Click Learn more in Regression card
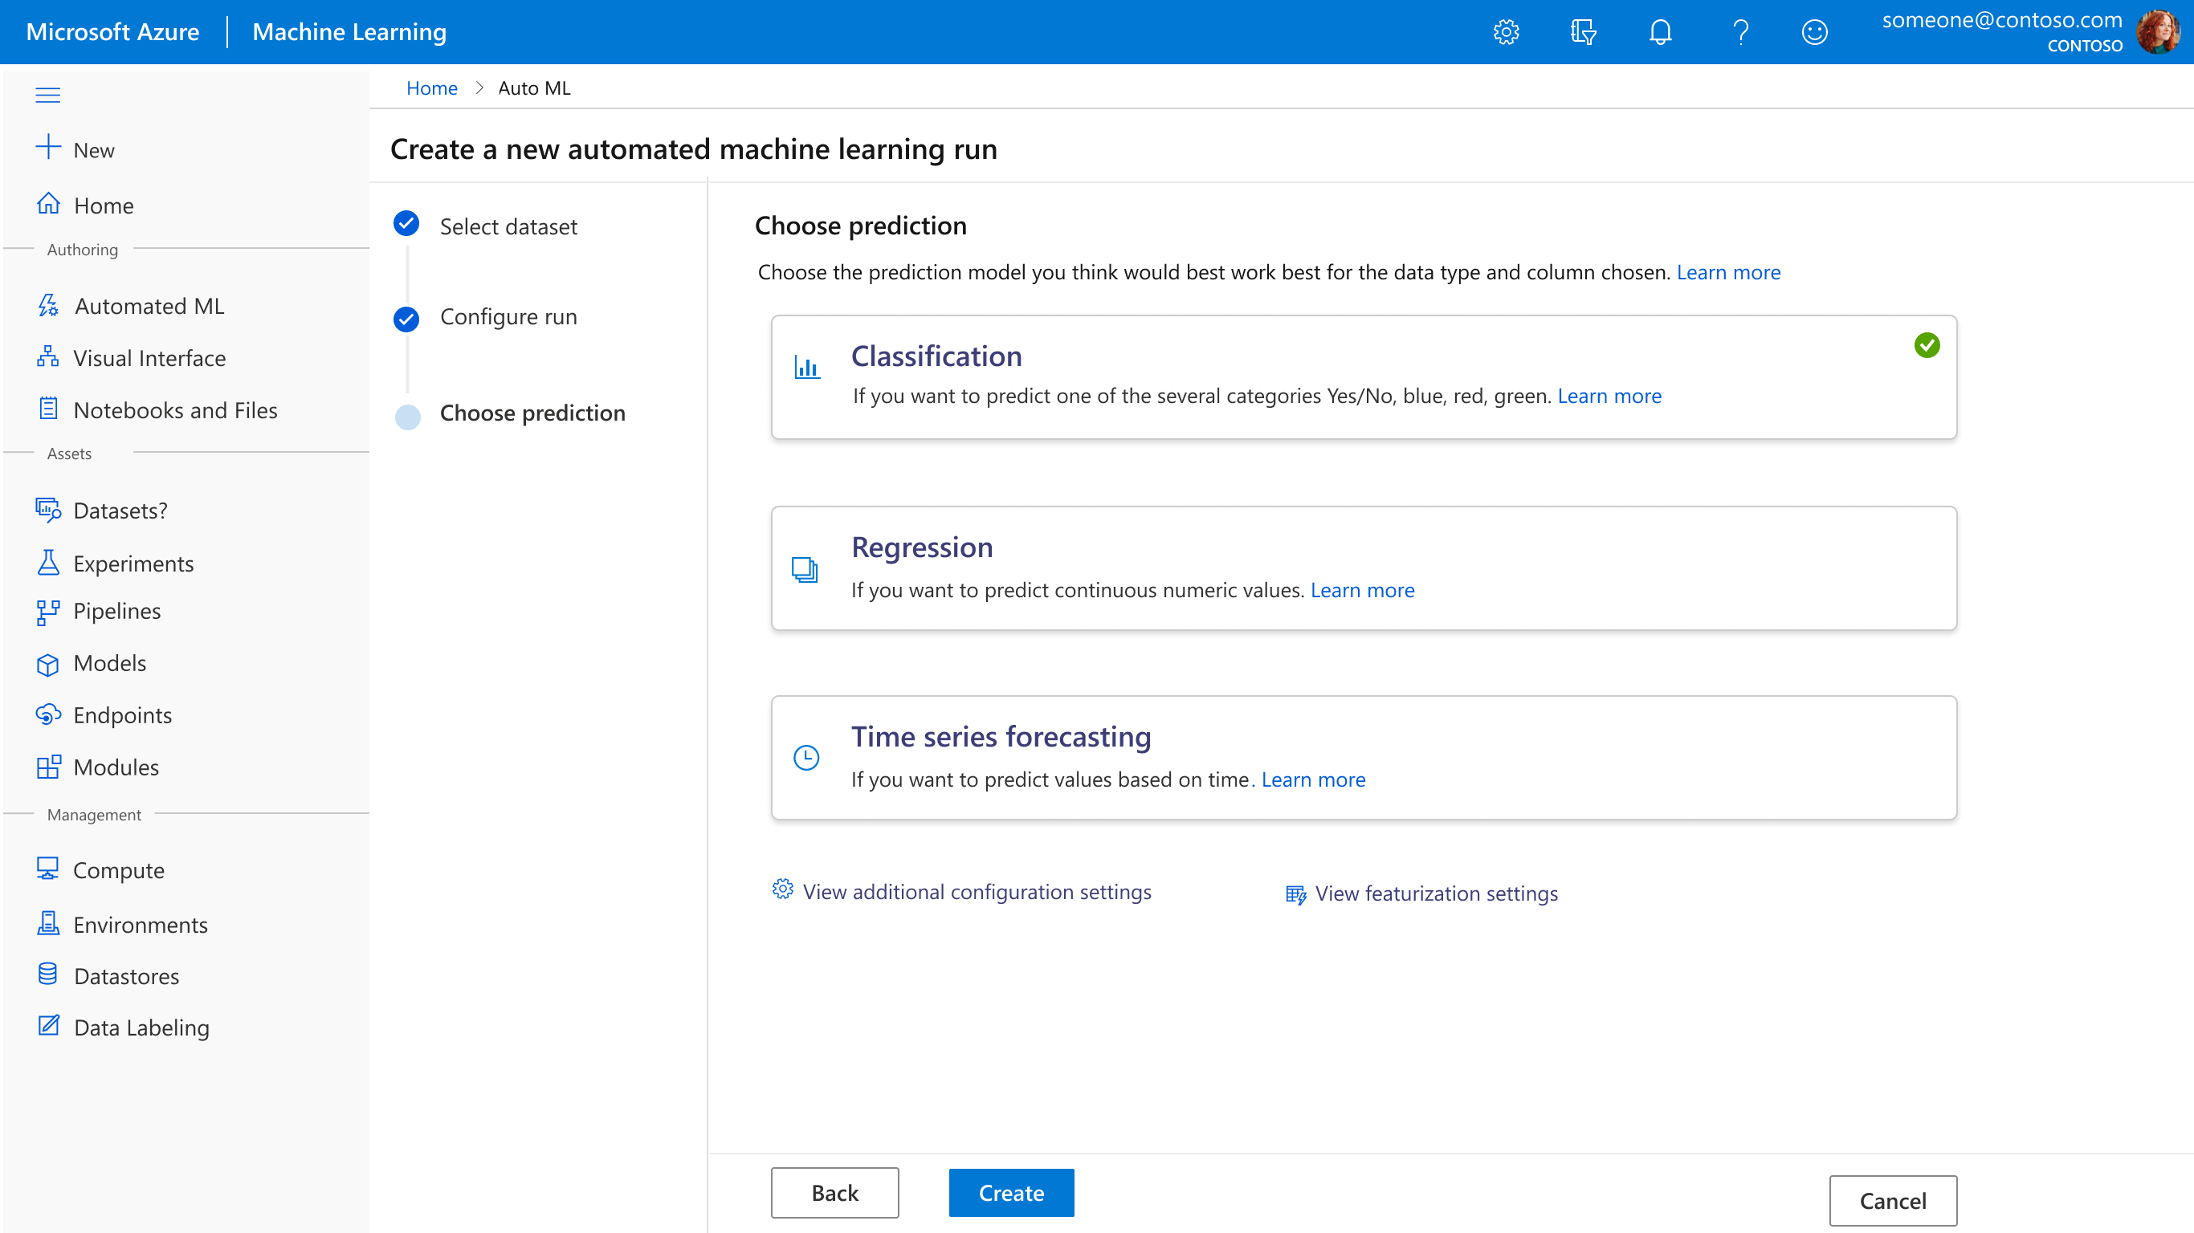The width and height of the screenshot is (2194, 1233). (1362, 590)
